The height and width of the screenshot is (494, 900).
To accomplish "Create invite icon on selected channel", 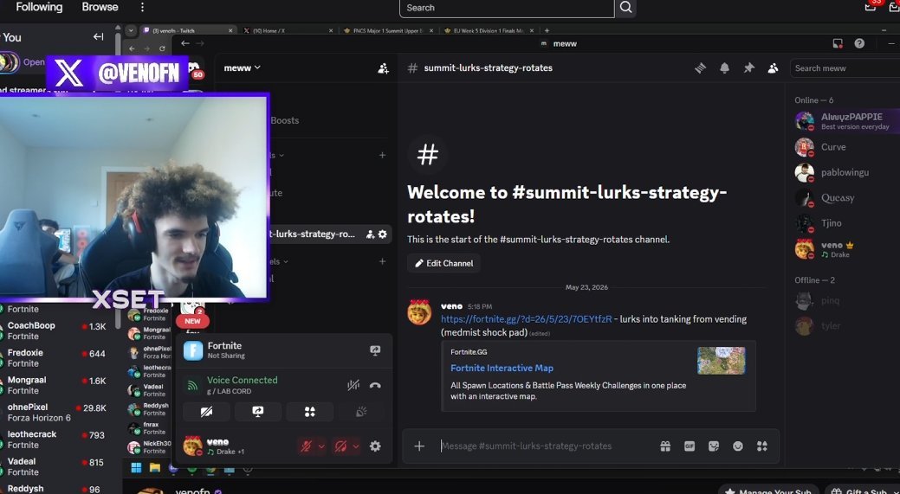I will pyautogui.click(x=370, y=234).
